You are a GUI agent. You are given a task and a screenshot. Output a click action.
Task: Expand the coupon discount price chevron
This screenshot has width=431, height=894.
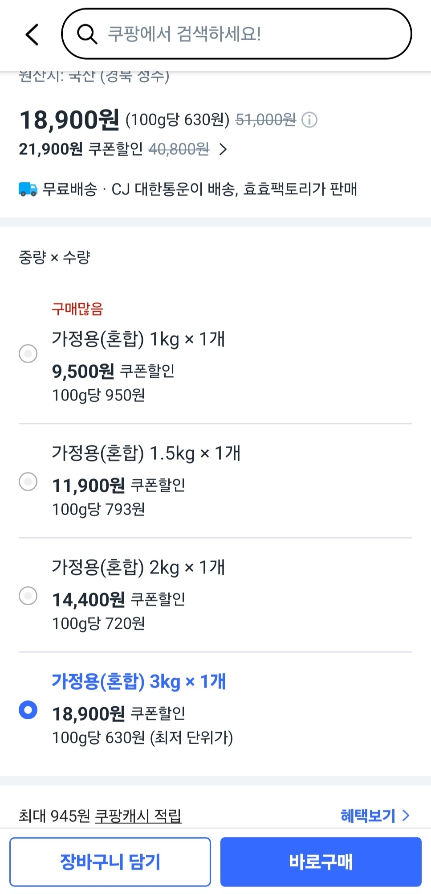coord(223,149)
